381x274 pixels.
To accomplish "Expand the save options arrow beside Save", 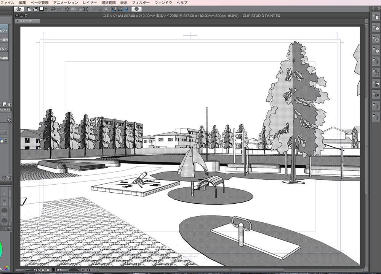I will [x=45, y=9].
